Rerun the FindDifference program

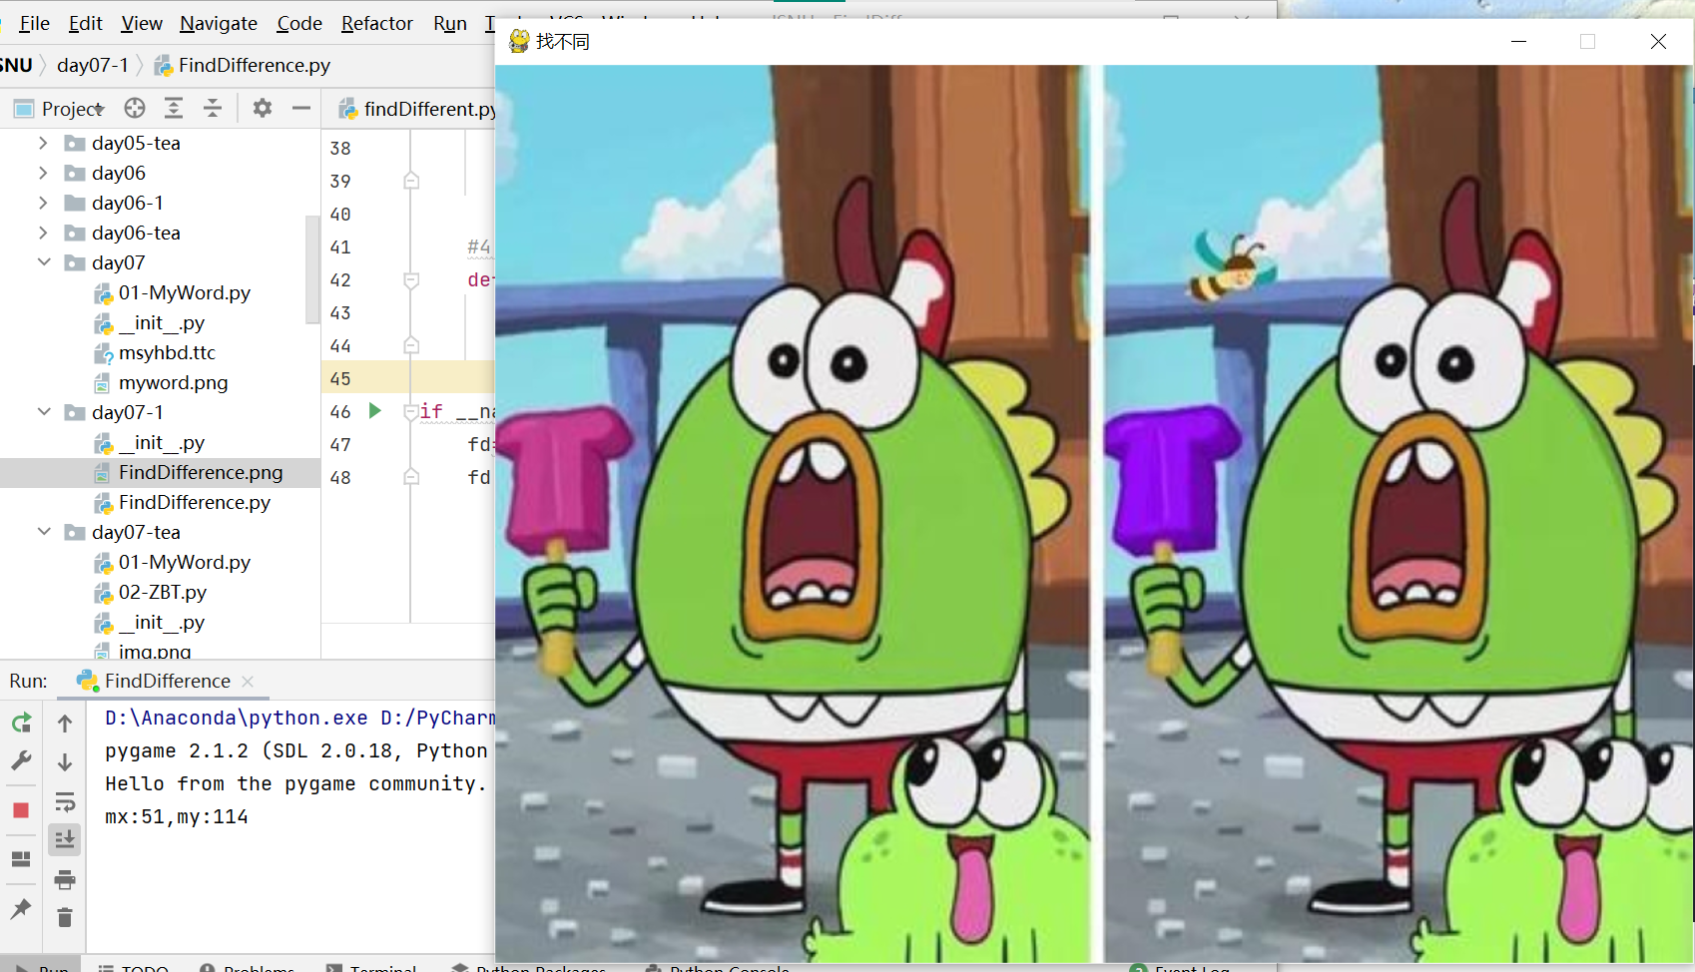[x=20, y=722]
